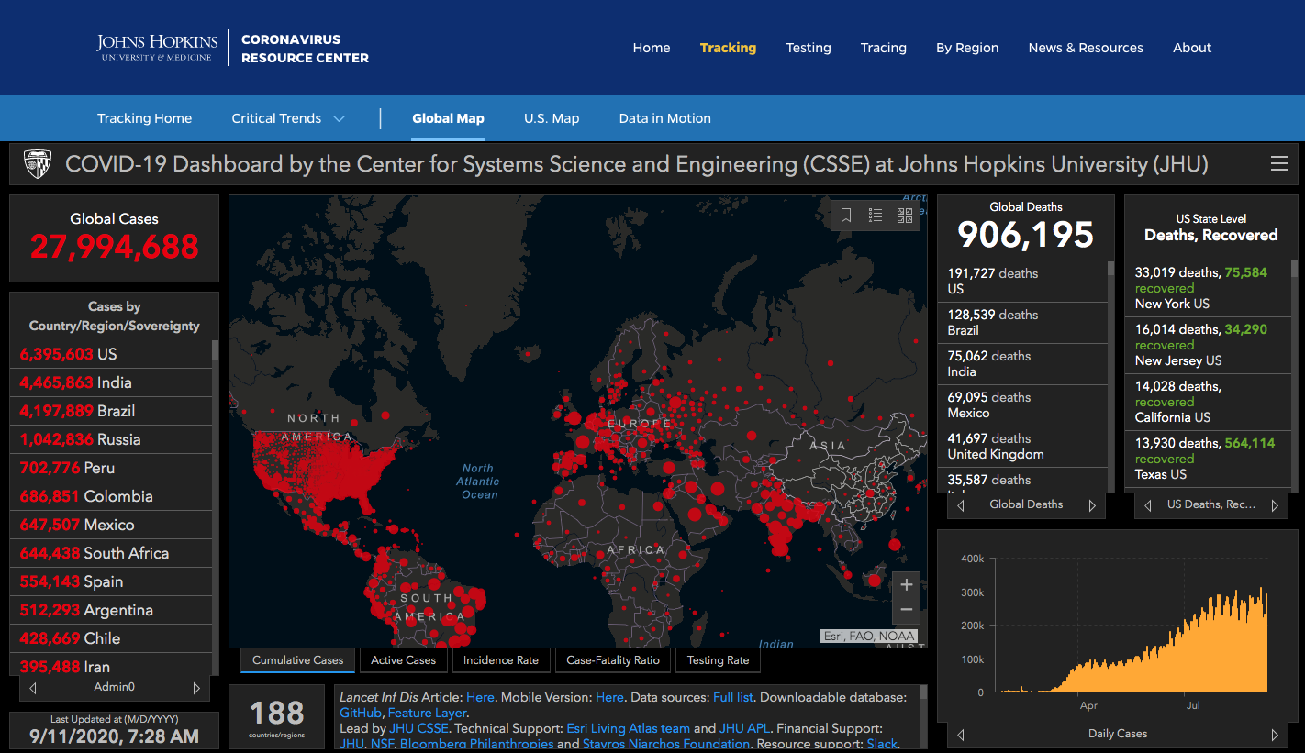The height and width of the screenshot is (753, 1305).
Task: Show the Case-Fatality Ratio map layer
Action: click(x=613, y=660)
